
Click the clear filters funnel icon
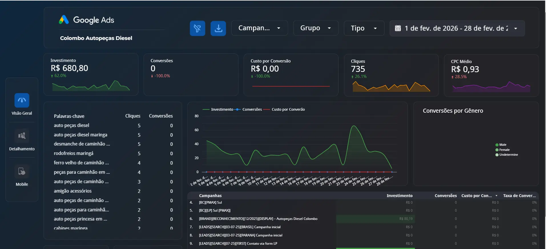[x=197, y=28]
